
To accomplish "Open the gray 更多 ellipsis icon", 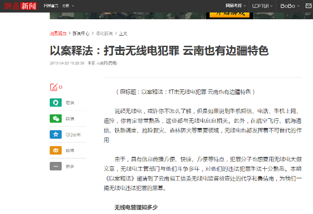I will click(x=56, y=166).
